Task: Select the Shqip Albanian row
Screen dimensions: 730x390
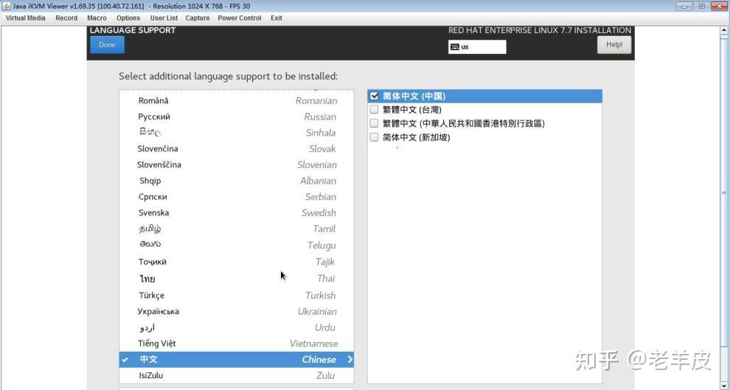Action: click(237, 181)
